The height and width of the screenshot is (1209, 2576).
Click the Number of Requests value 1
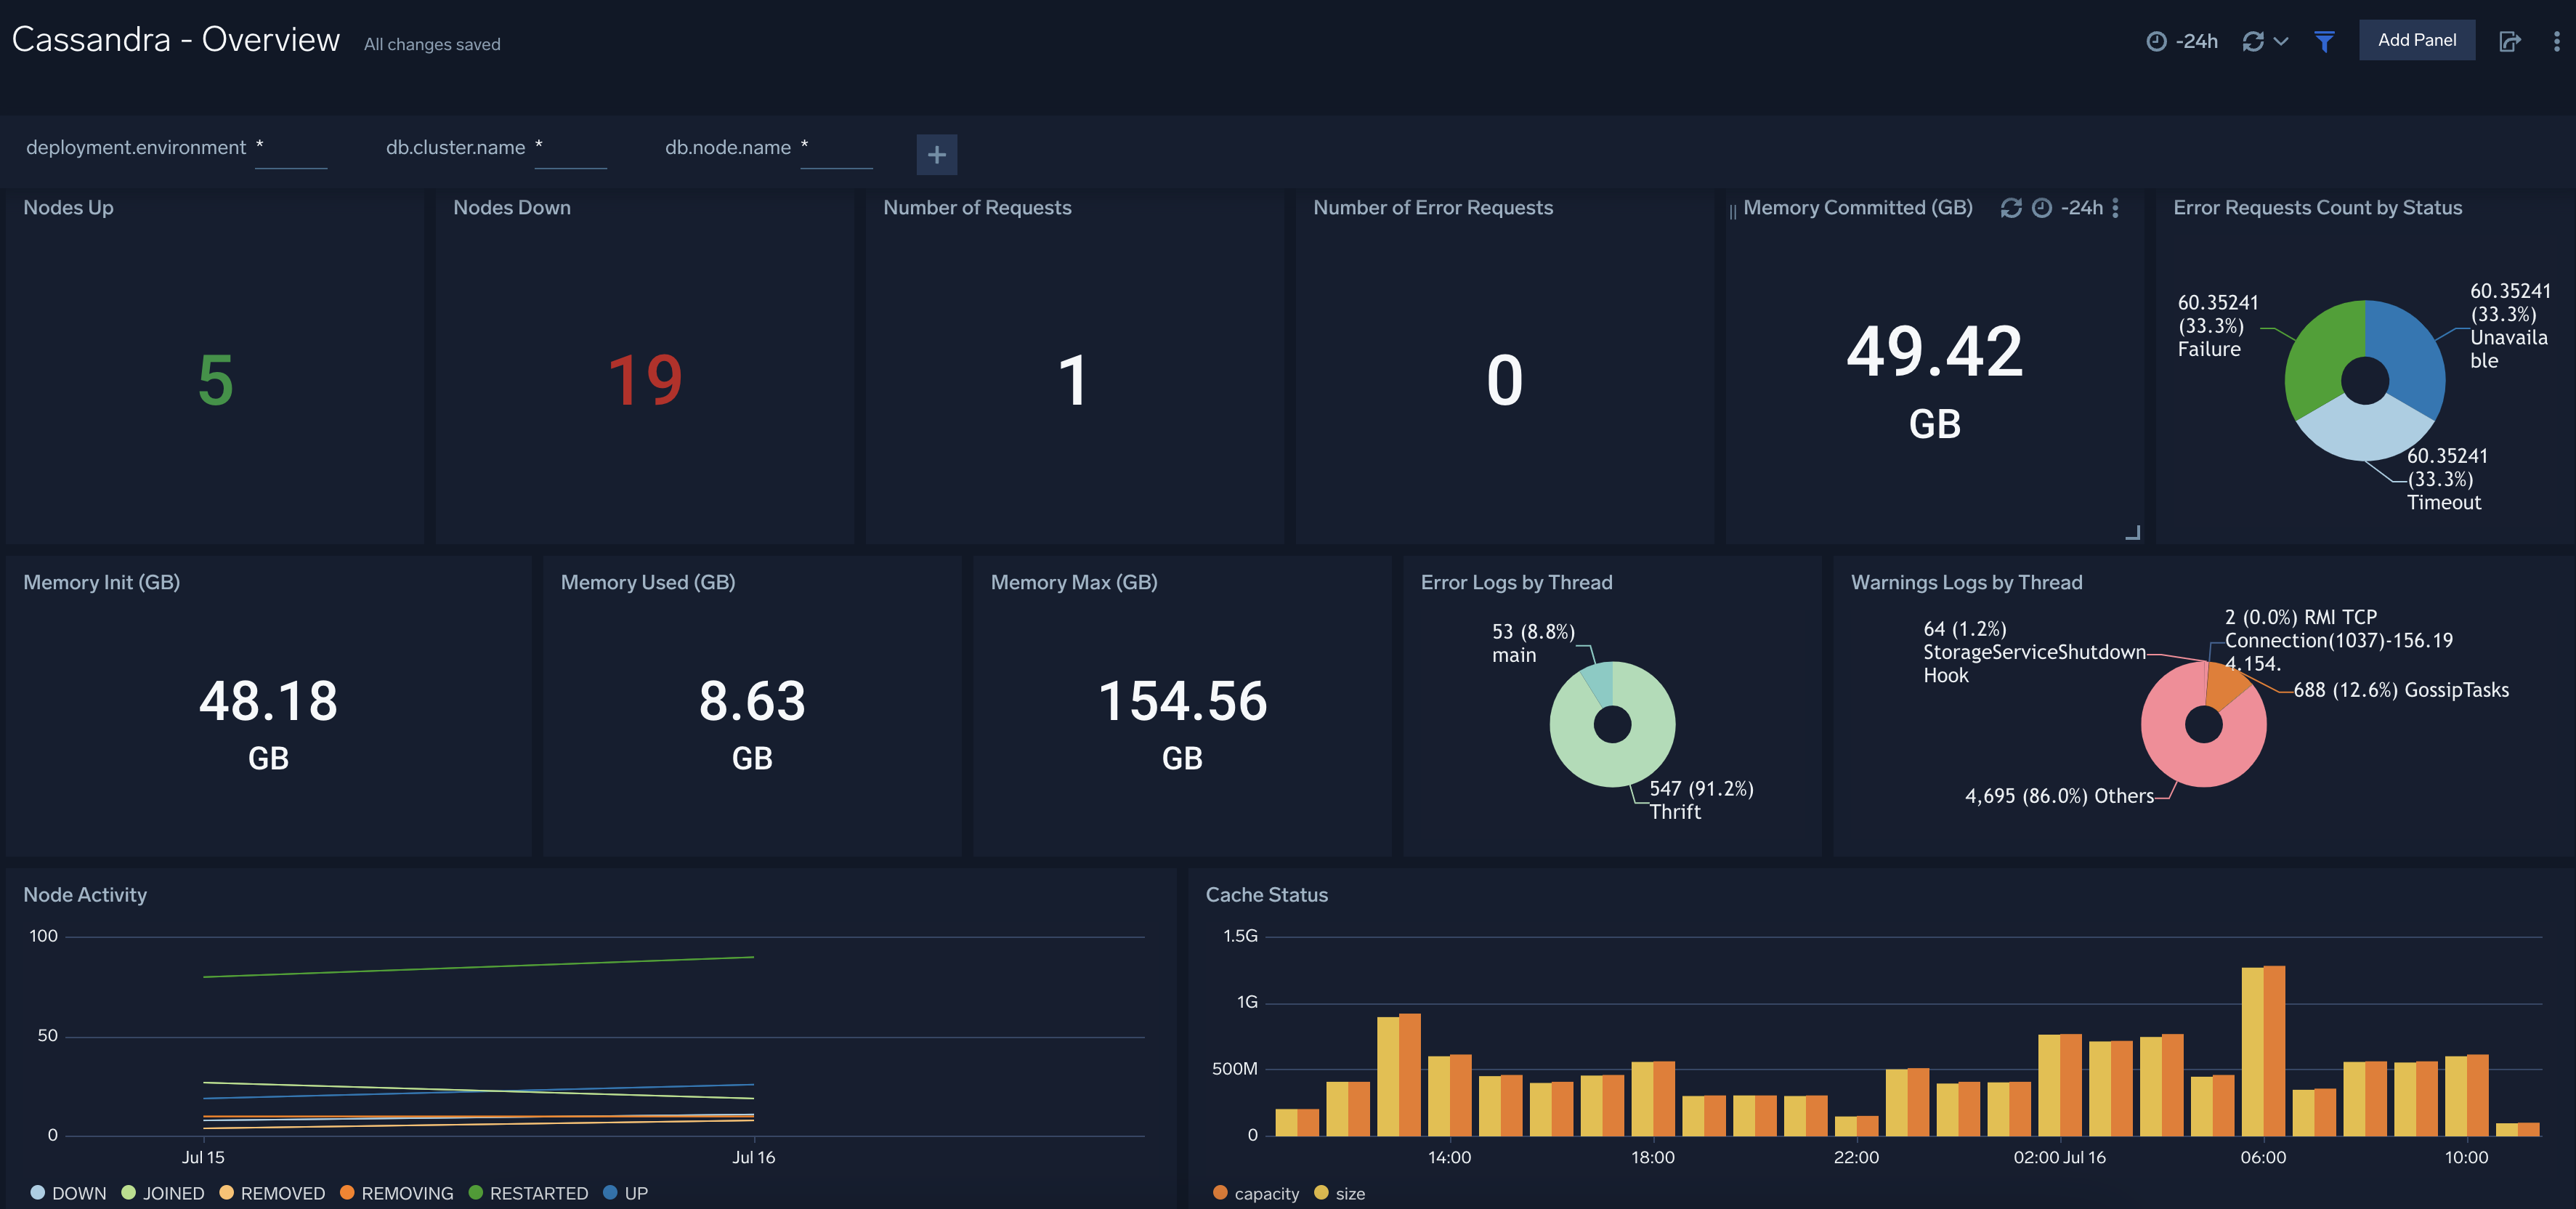[x=1073, y=380]
